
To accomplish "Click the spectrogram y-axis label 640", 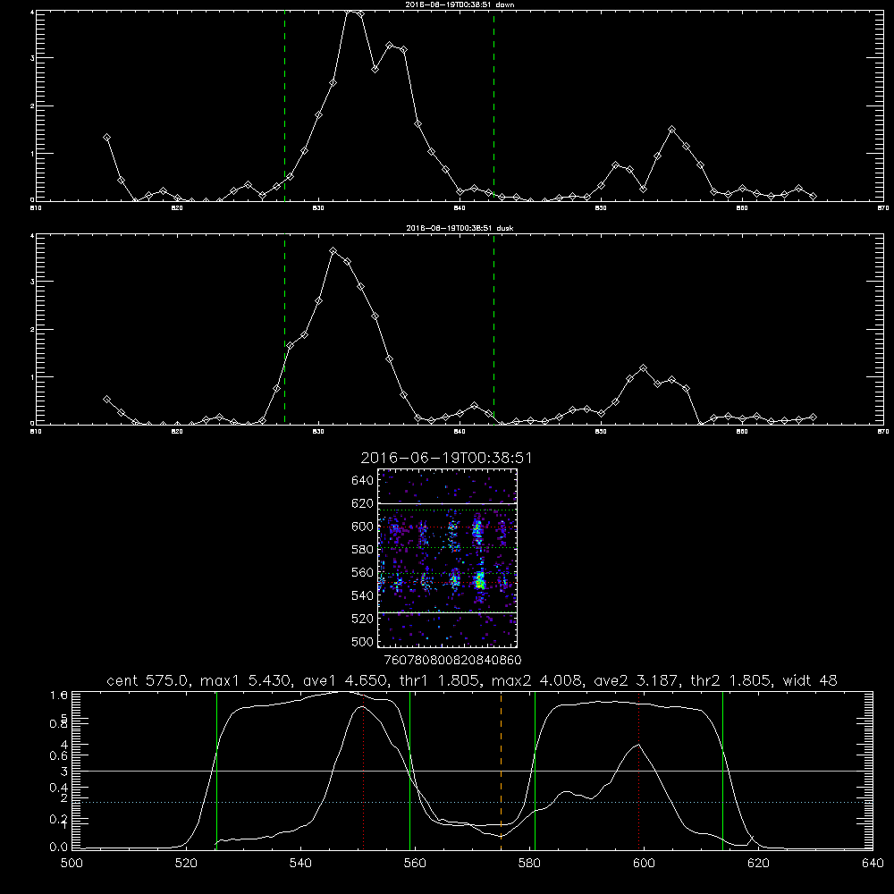I will coord(363,481).
